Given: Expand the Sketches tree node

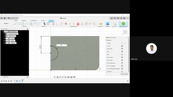Looking at the screenshot, I should click(4, 43).
